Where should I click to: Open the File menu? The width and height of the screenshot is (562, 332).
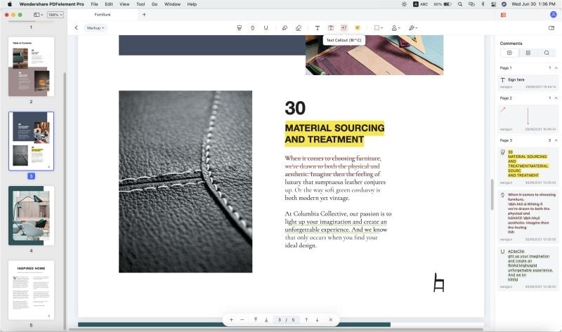(94, 4)
